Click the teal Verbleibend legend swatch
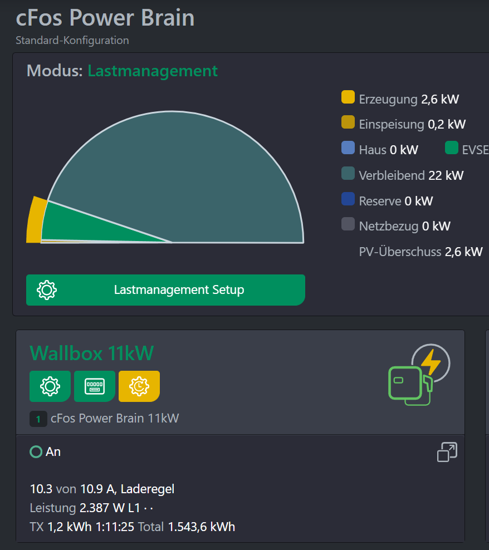 click(348, 173)
